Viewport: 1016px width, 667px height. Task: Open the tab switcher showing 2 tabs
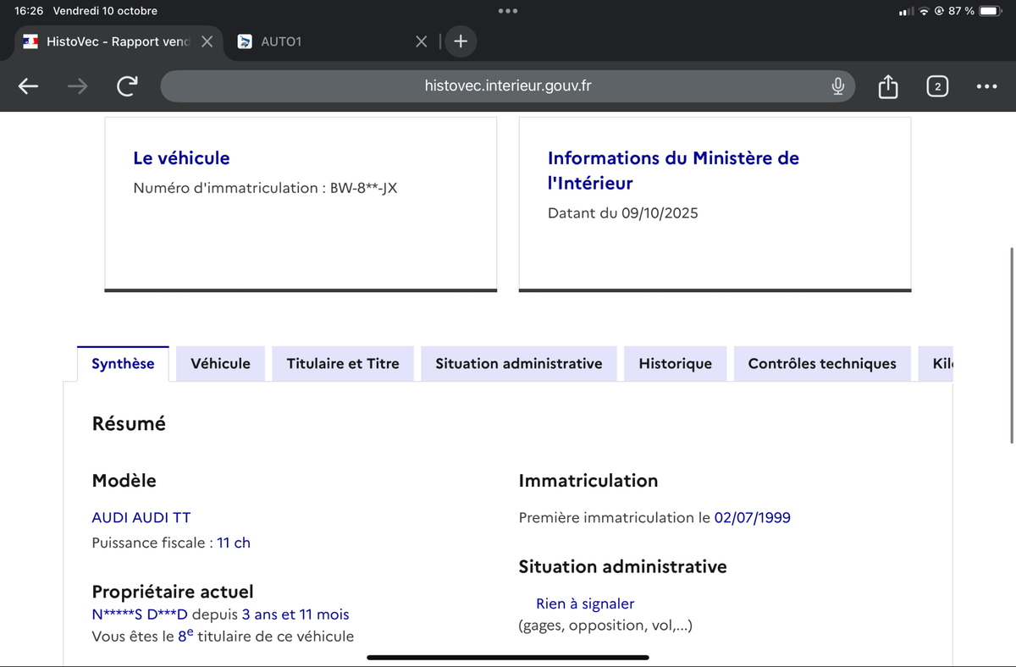click(936, 86)
